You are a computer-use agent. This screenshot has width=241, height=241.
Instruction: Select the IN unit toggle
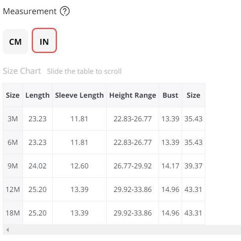(x=44, y=40)
